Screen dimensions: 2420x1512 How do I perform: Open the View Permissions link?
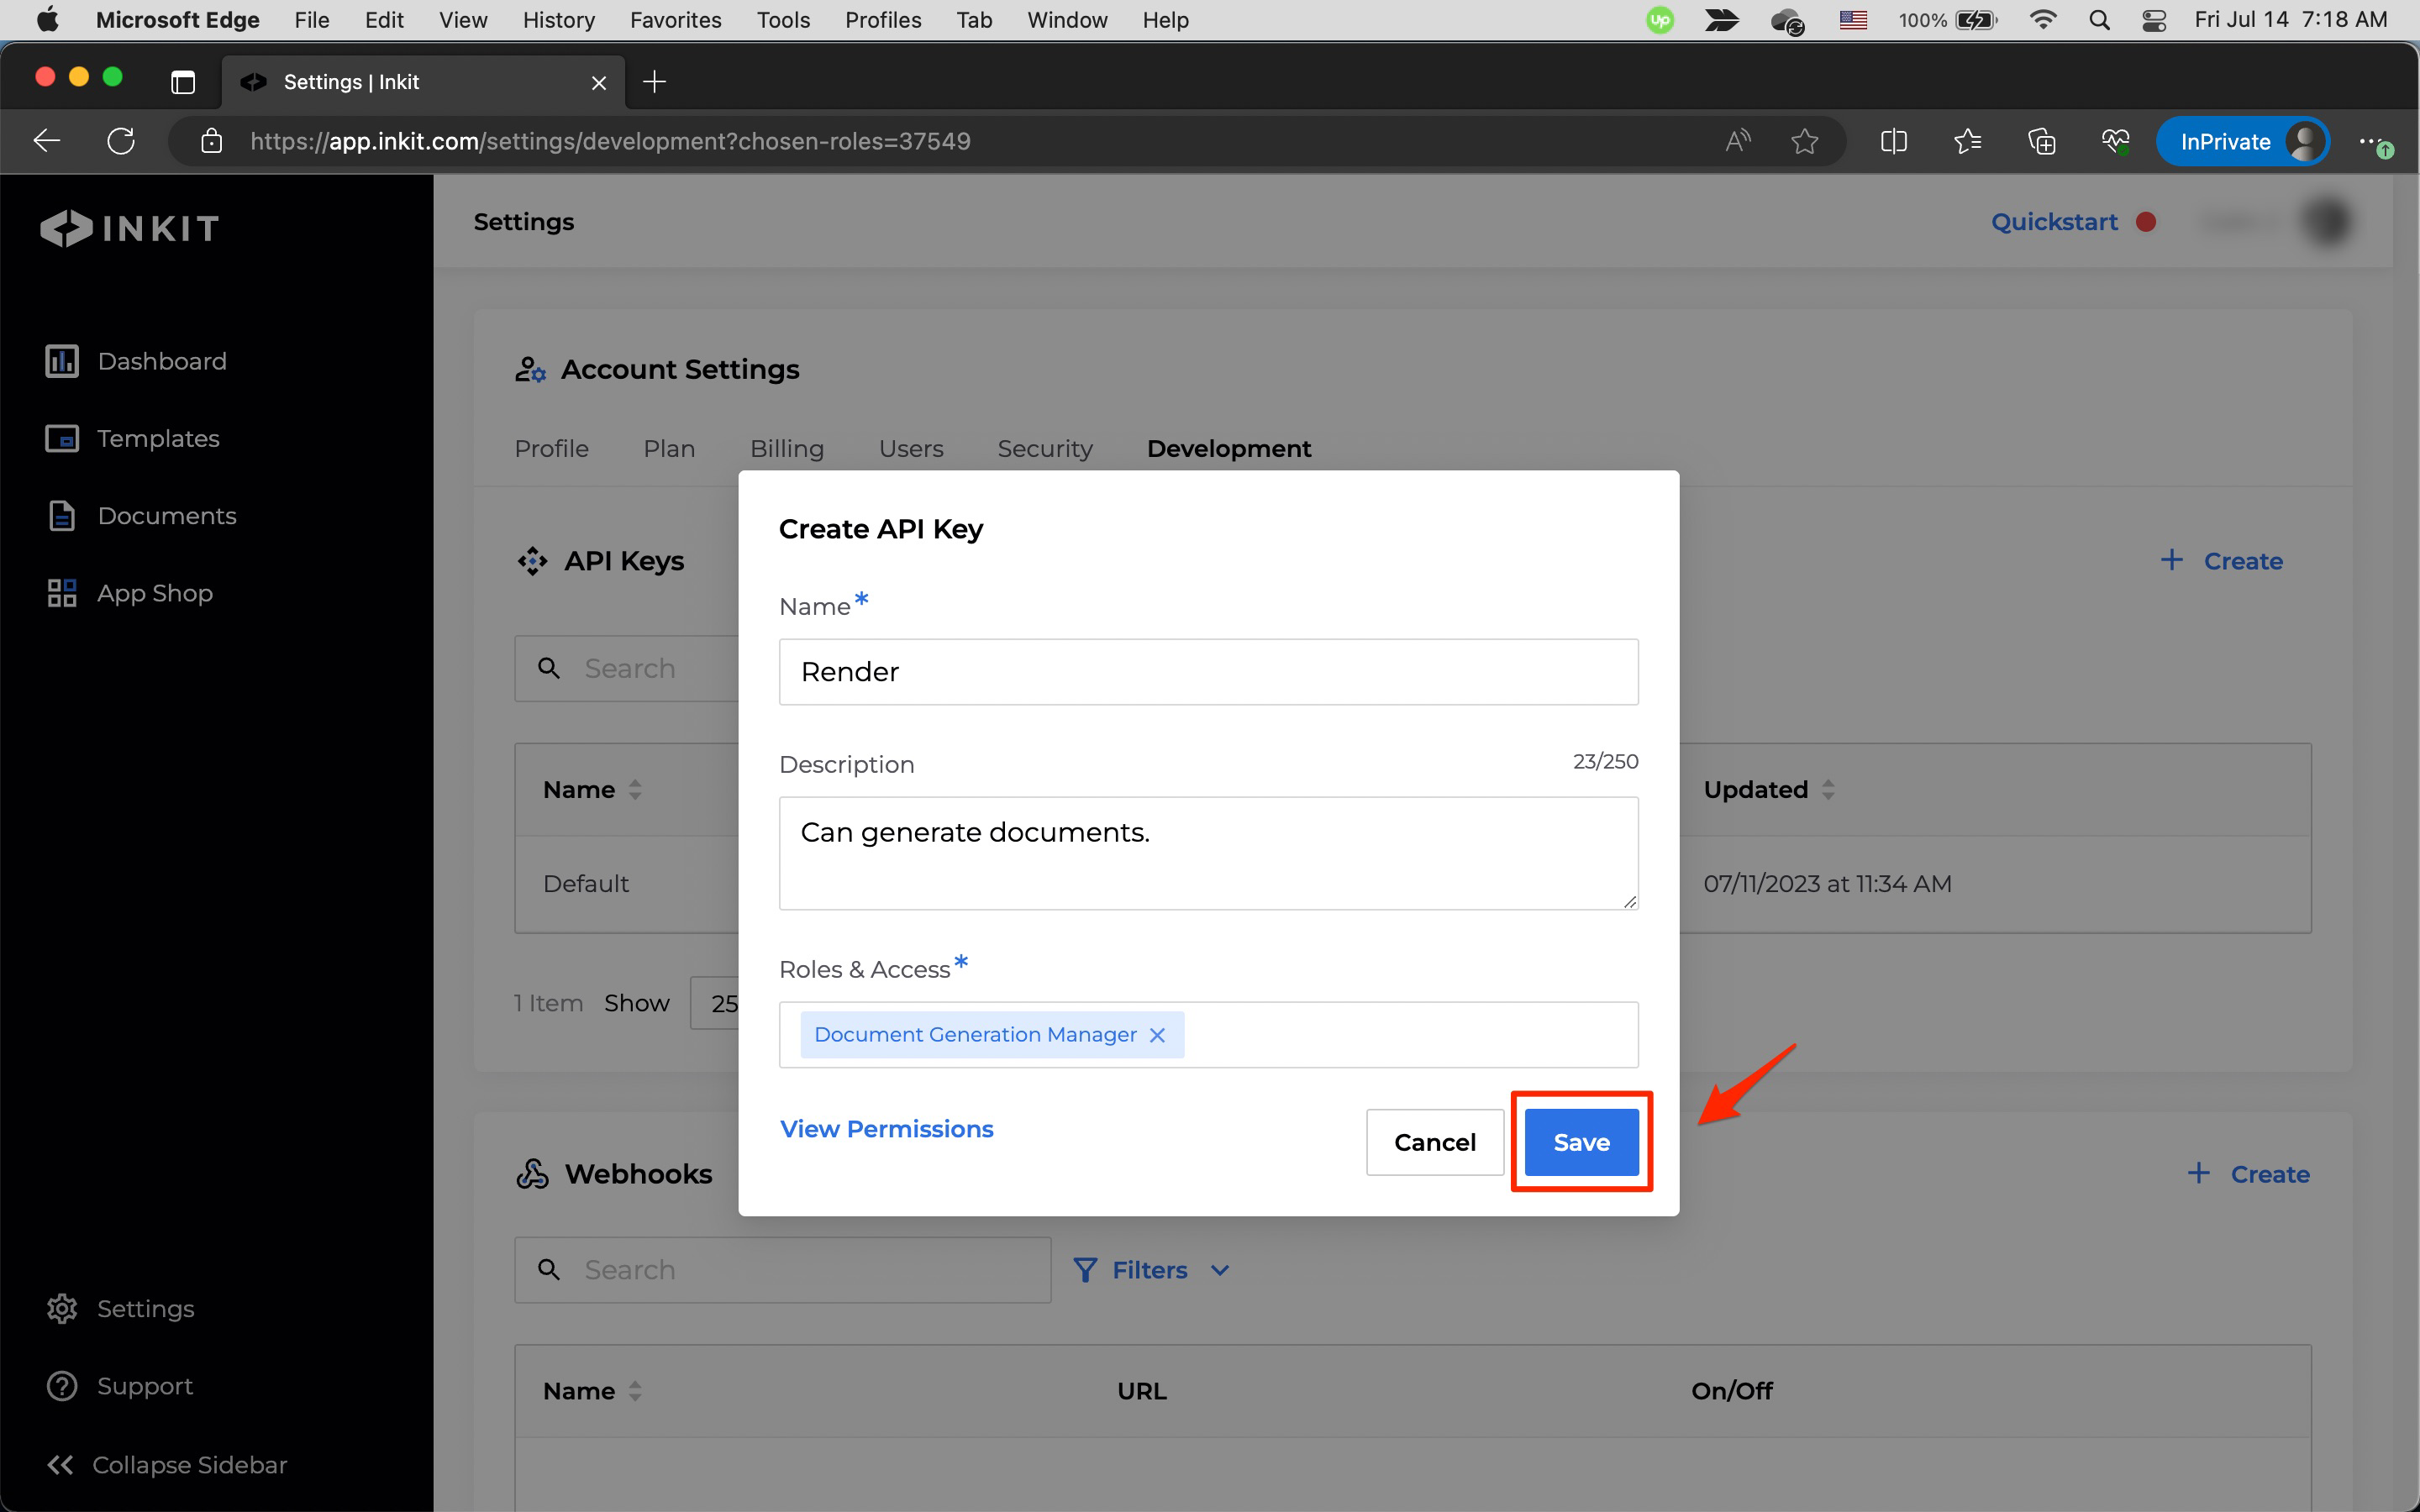click(x=886, y=1129)
